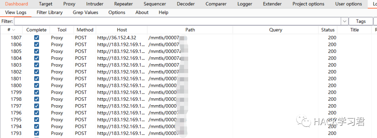Viewport: 377px width, 138px height.
Task: Select log entry number 1794
Action: click(16, 127)
